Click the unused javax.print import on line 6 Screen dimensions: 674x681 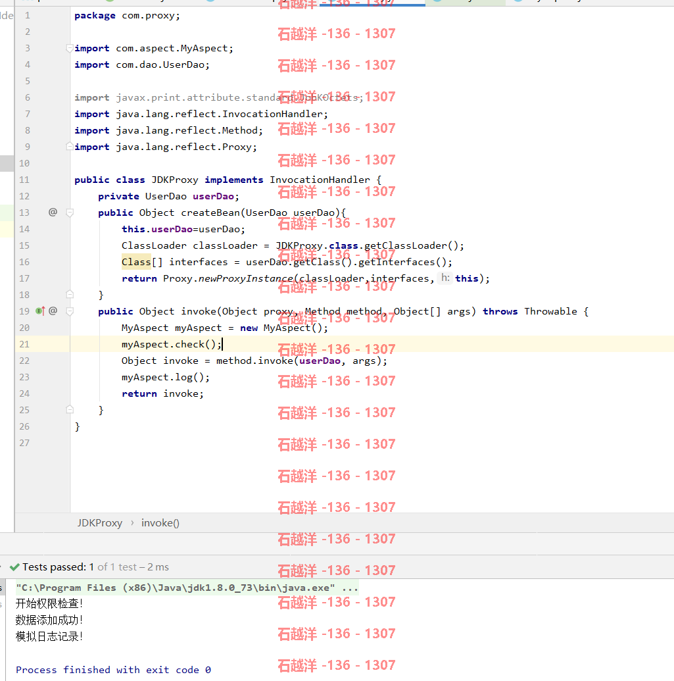219,98
